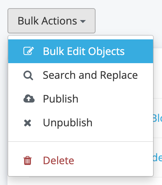Click the pencil edit icon beside Bulk Edit Objects
This screenshot has width=162, height=185.
[x=28, y=51]
